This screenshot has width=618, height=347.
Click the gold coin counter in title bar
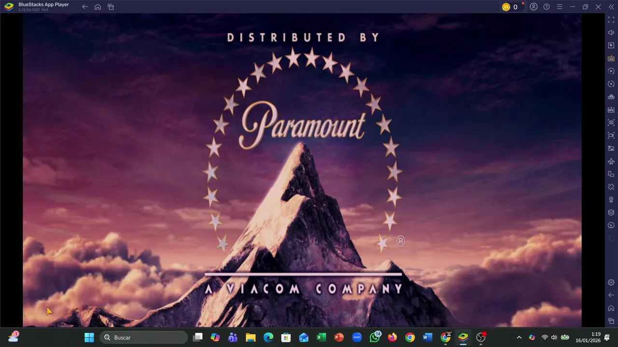tap(510, 7)
